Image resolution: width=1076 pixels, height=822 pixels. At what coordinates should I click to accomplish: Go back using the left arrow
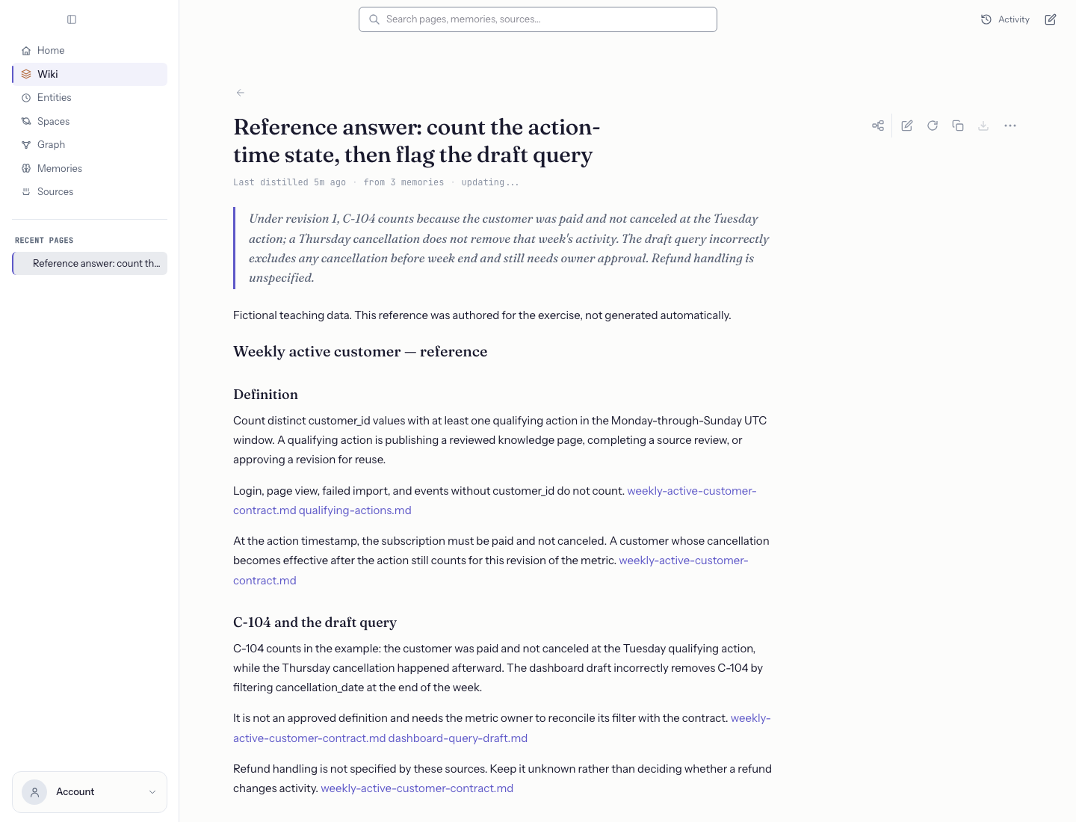pyautogui.click(x=241, y=93)
